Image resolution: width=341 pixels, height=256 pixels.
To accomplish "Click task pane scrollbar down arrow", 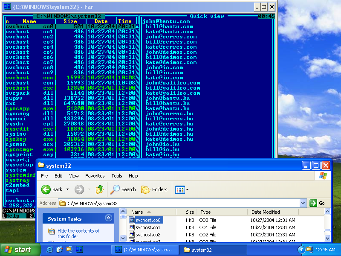I will coord(123,238).
